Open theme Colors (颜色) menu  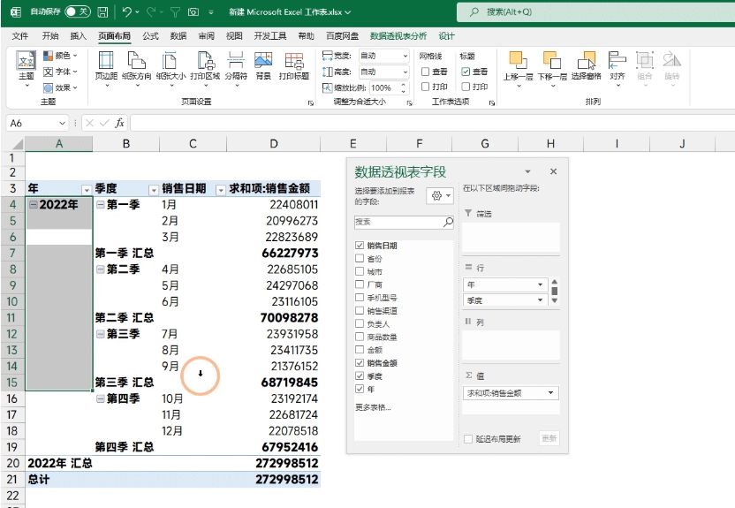click(x=60, y=56)
